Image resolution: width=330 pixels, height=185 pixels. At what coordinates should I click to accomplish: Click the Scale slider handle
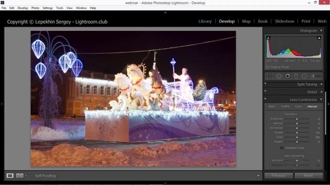[297, 137]
